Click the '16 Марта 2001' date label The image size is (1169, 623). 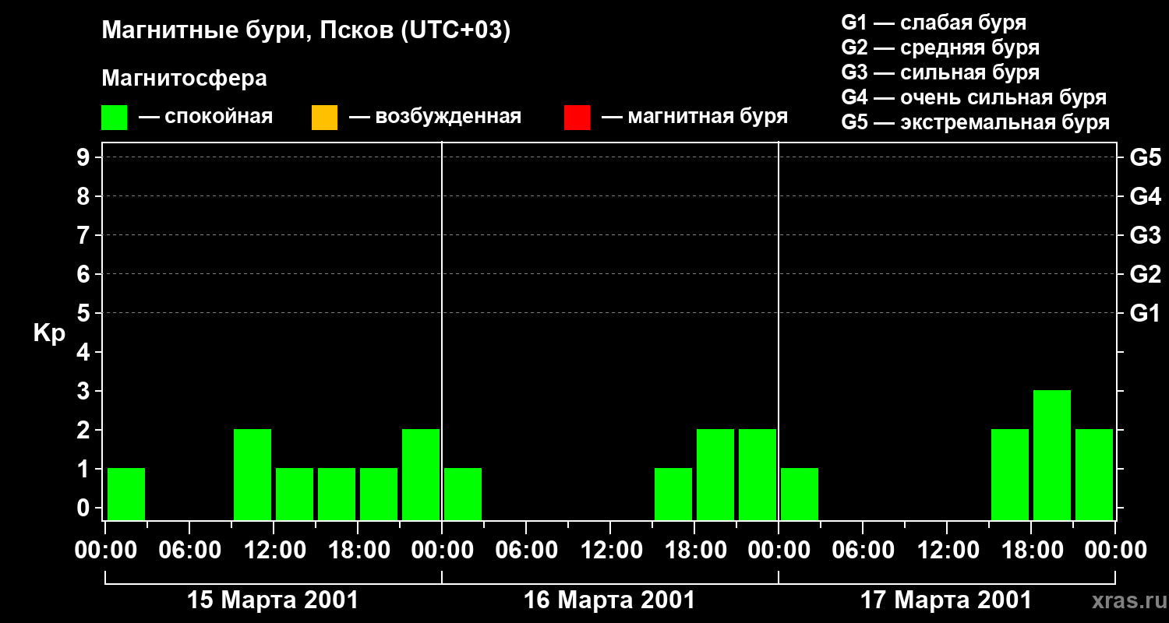tap(609, 600)
